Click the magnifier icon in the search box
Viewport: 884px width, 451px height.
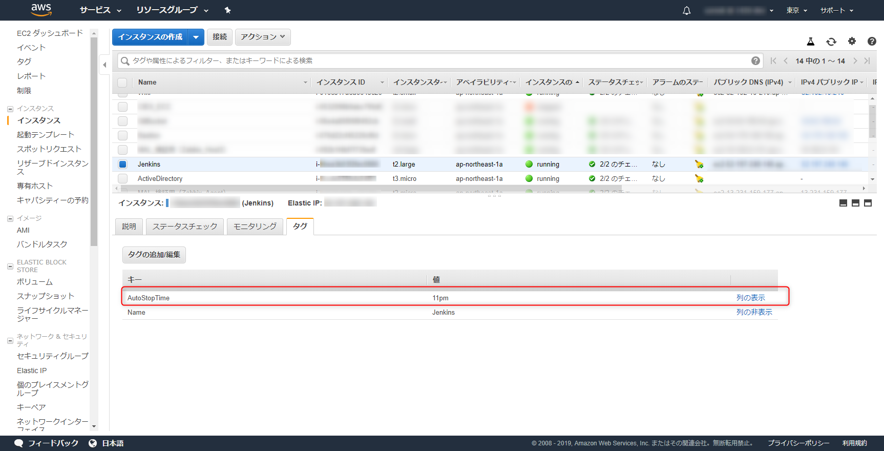[x=125, y=61]
